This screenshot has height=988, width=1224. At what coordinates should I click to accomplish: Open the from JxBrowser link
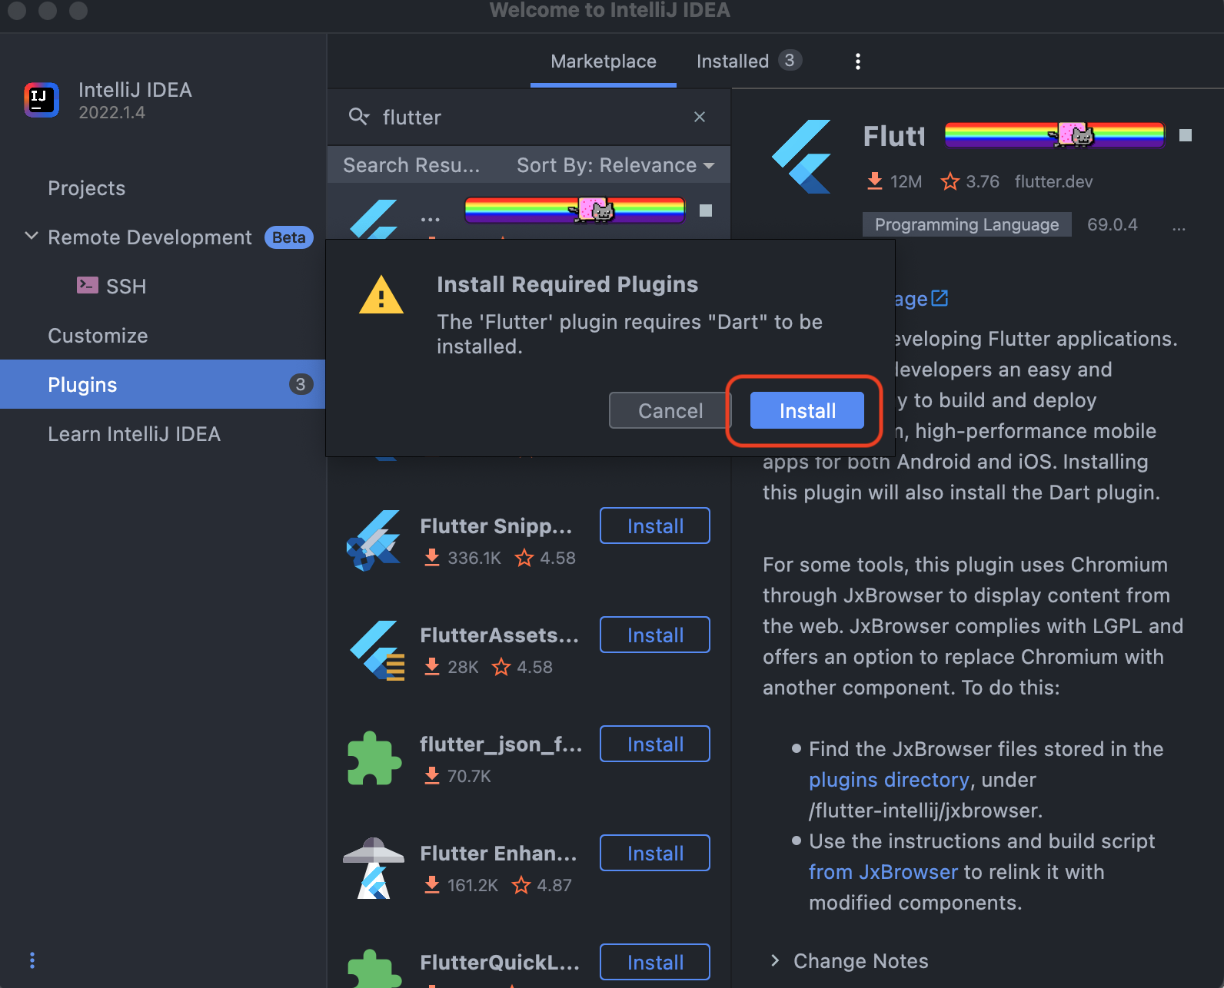click(883, 872)
